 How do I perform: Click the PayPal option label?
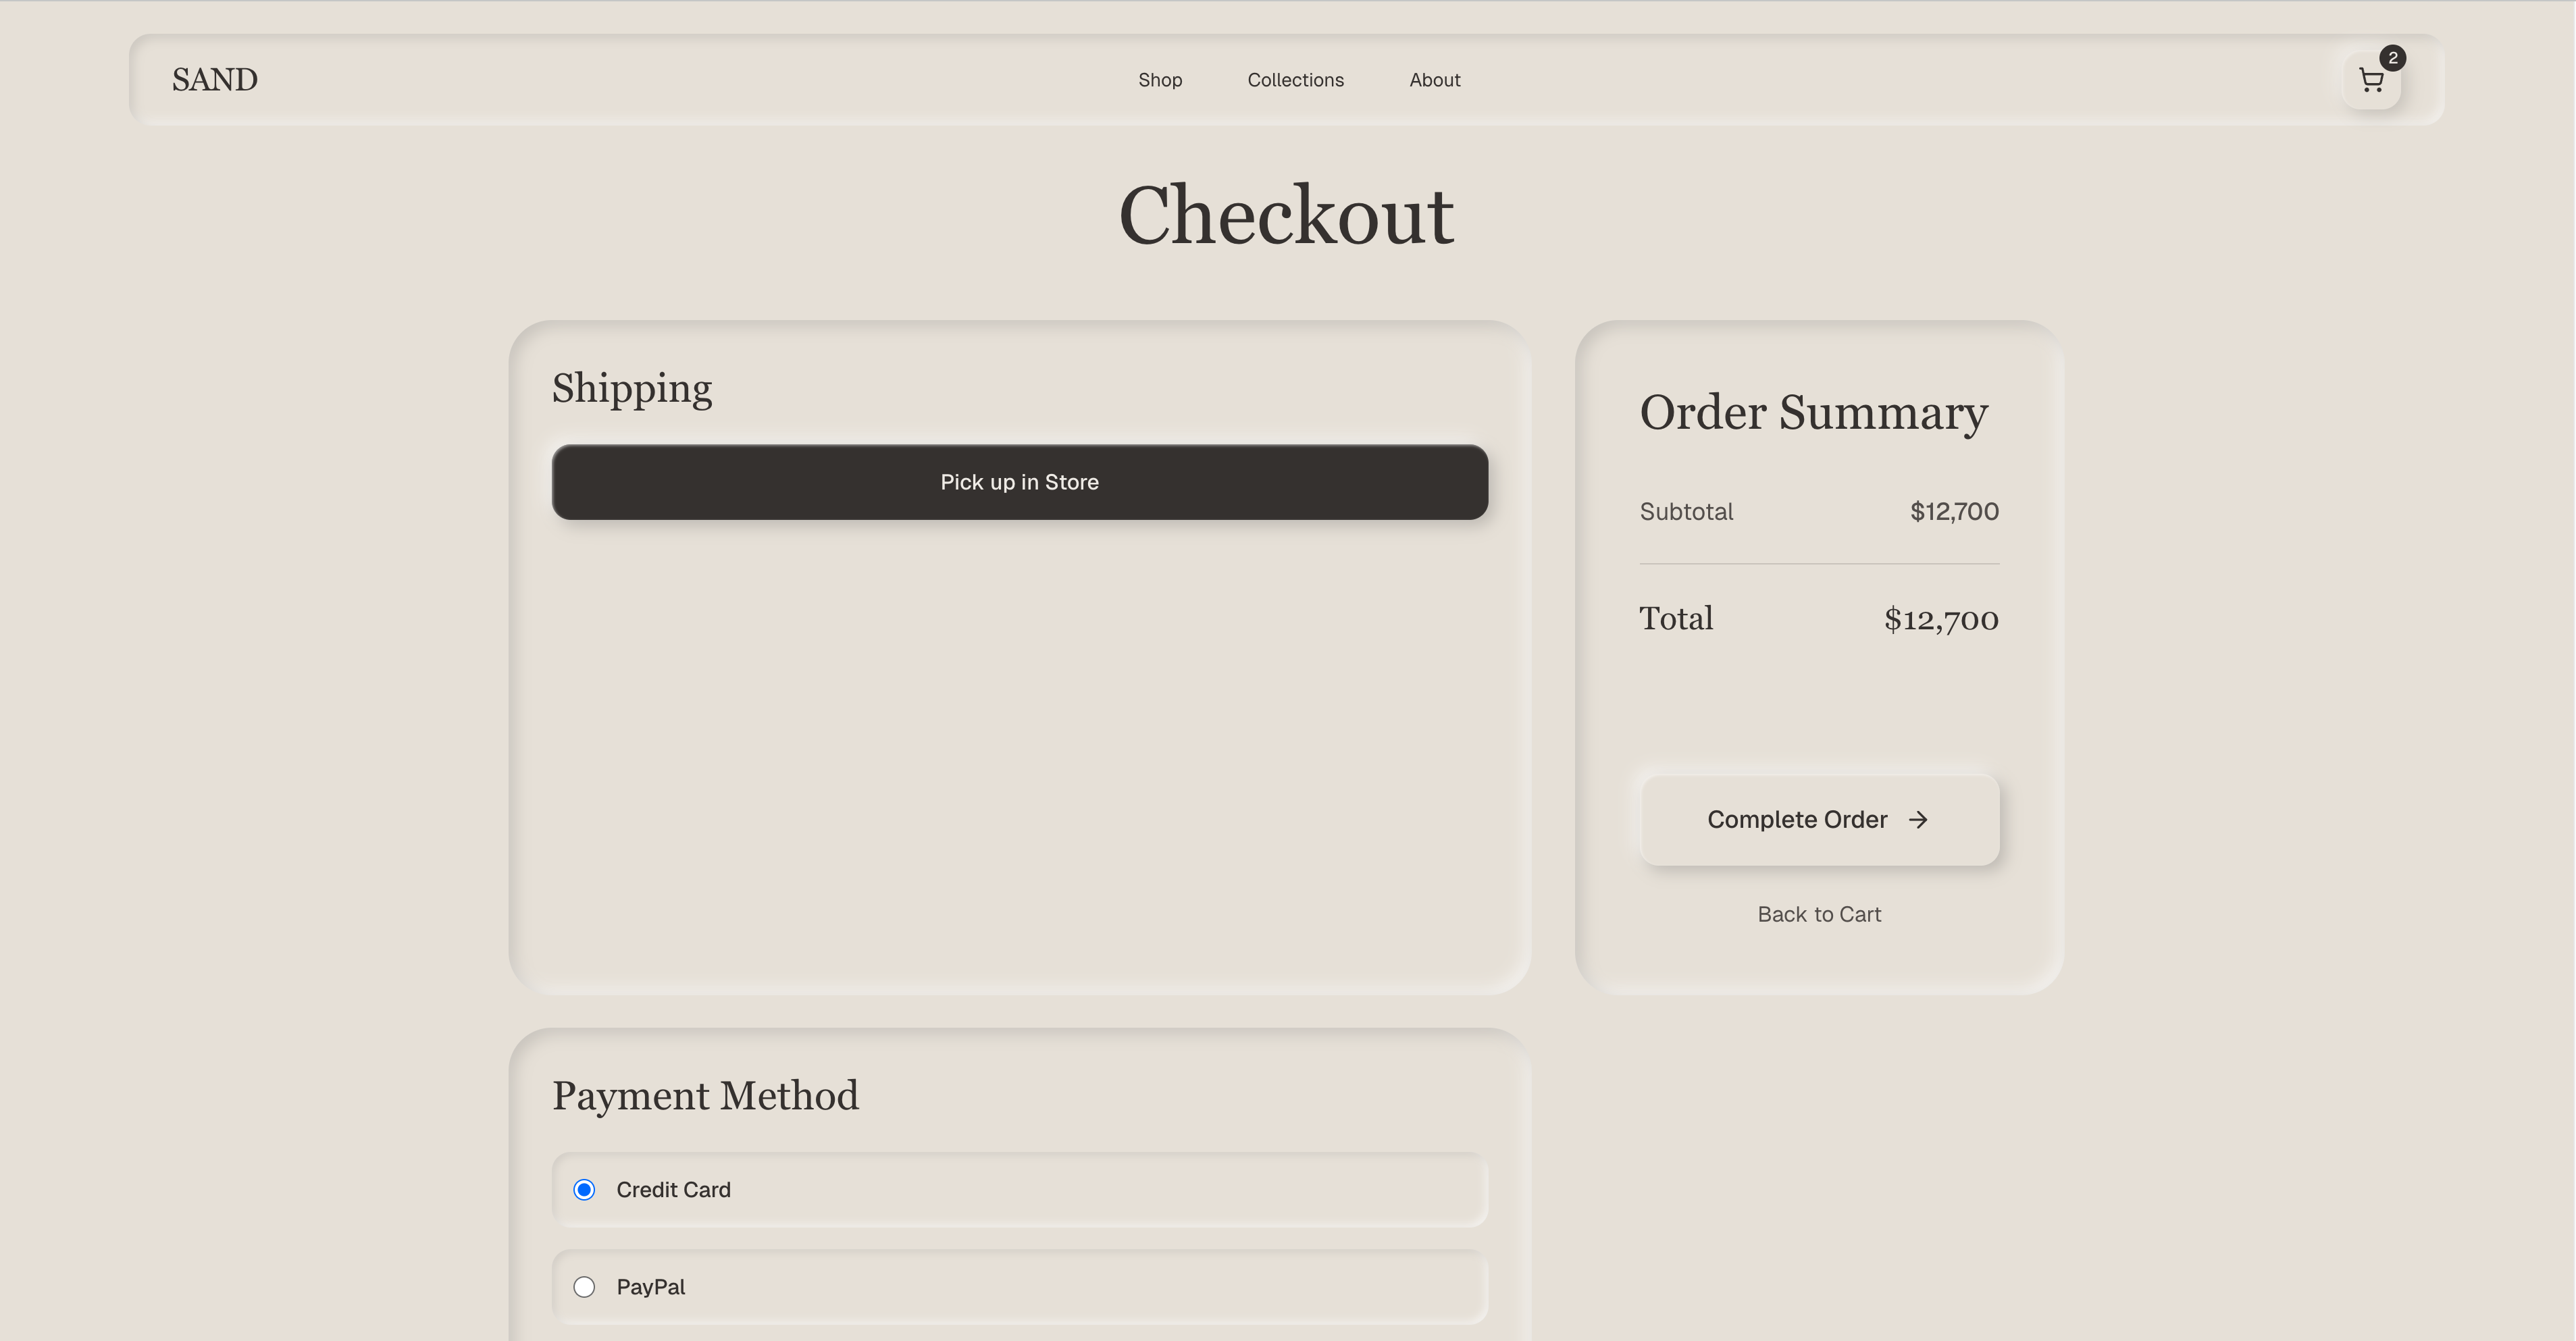point(650,1287)
